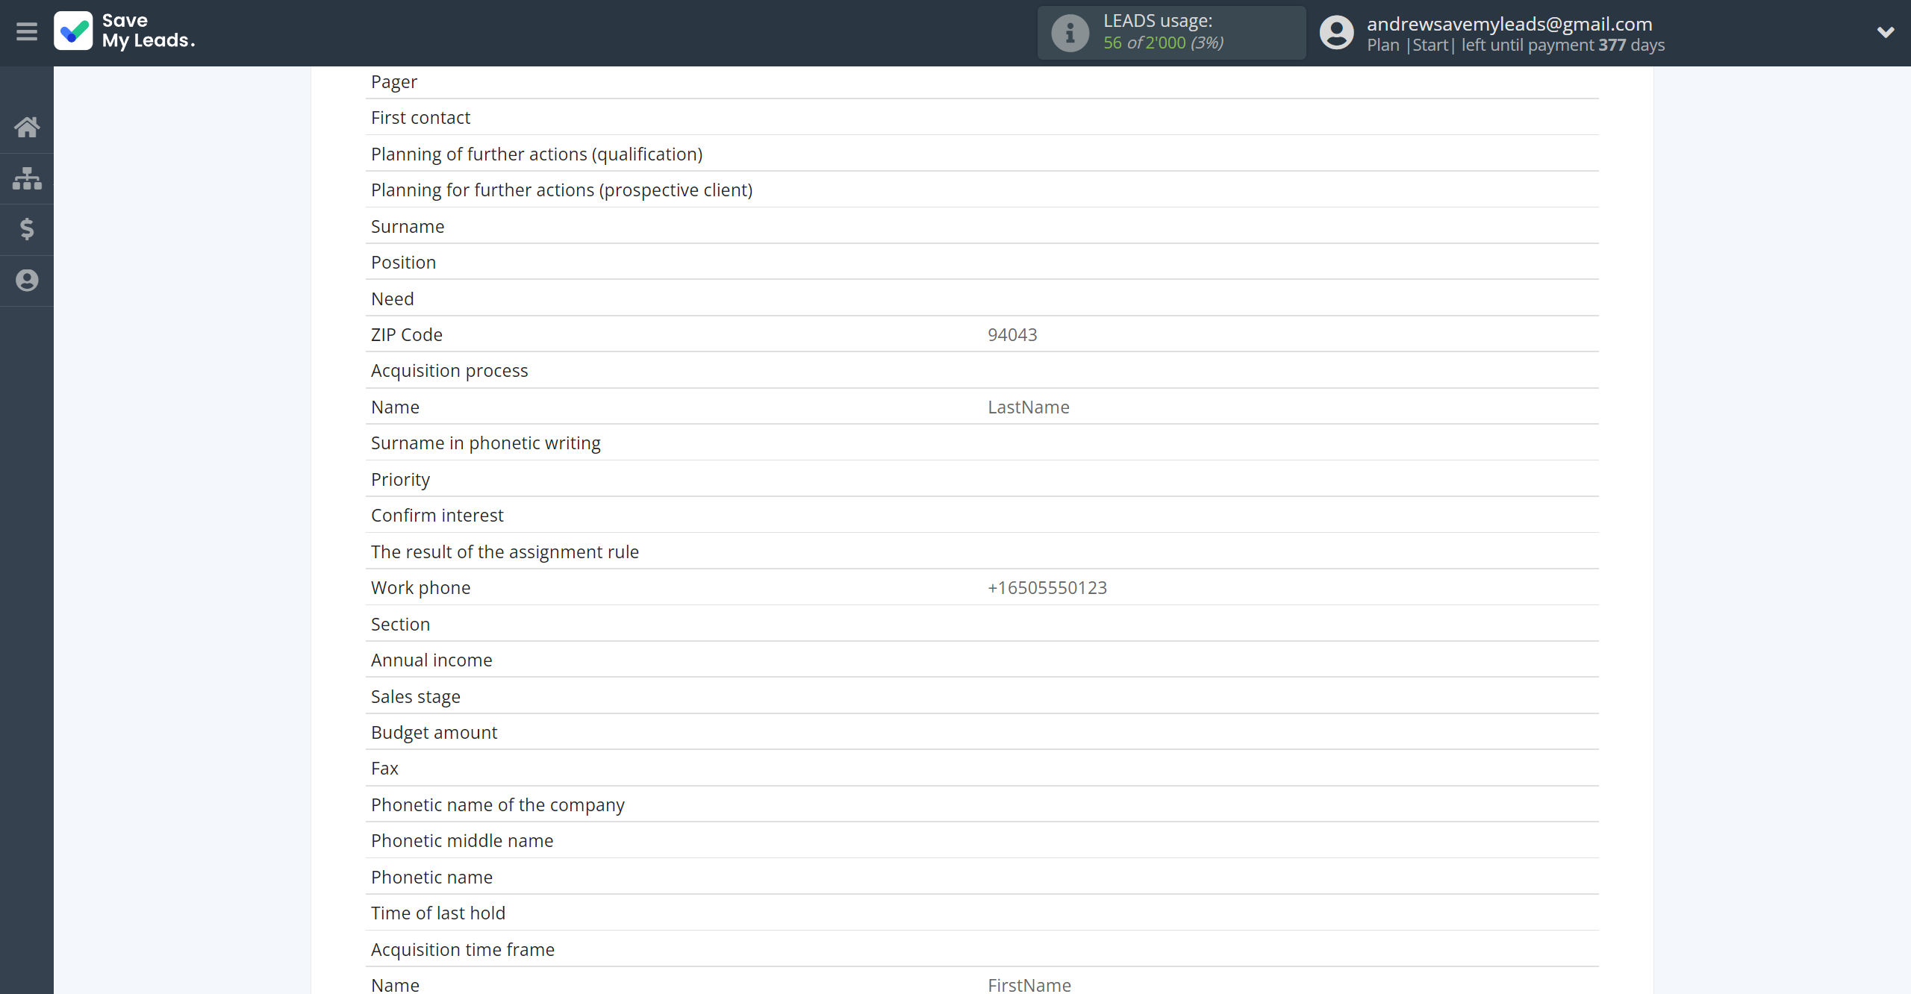This screenshot has height=994, width=1911.
Task: Click the 'Sales stage' field label
Action: coord(416,696)
